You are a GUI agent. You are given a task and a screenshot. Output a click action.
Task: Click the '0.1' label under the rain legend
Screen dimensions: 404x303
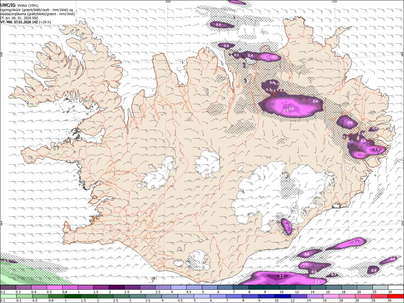(2, 300)
